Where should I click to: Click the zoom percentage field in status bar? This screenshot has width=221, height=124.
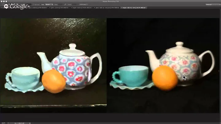(x=3, y=123)
